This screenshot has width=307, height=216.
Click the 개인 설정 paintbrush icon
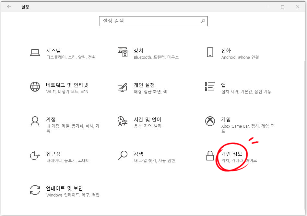122,87
